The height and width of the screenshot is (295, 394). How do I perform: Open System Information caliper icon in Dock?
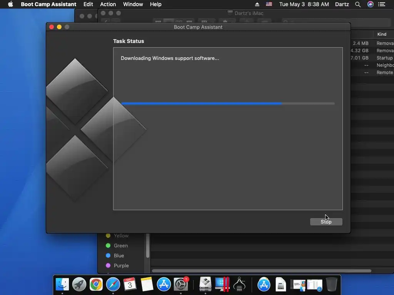click(239, 285)
